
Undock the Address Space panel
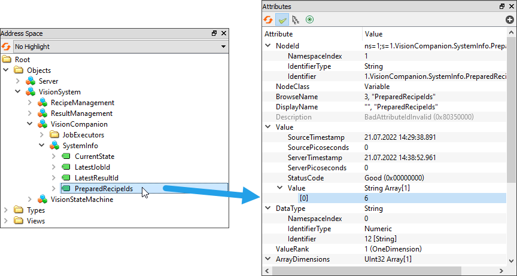coord(214,34)
